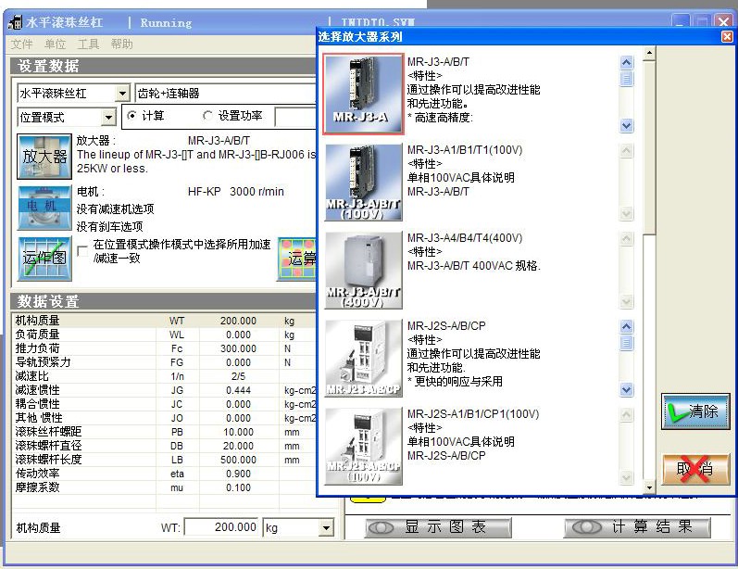Choose the MR-J2S-A/B/CP (100V) amplifier icon

[363, 445]
